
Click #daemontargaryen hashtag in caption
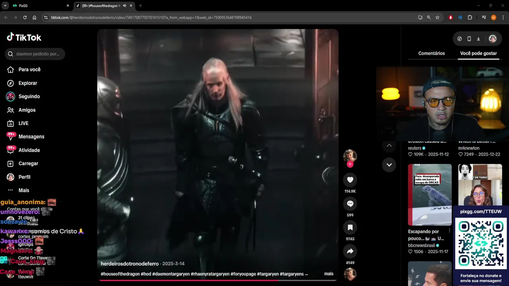171,274
